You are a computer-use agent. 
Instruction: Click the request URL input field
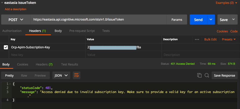point(99,19)
